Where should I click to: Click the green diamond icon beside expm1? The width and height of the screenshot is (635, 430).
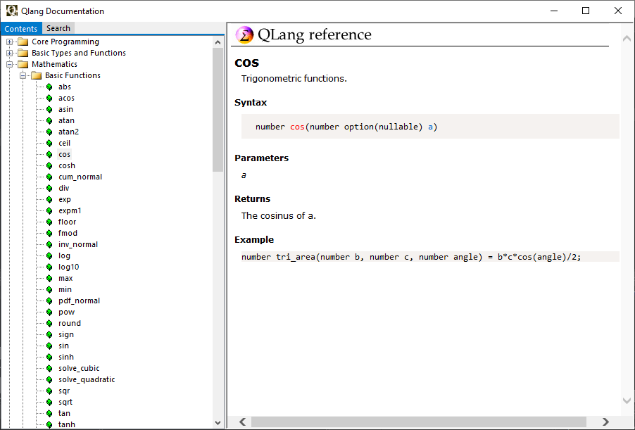[x=49, y=210]
